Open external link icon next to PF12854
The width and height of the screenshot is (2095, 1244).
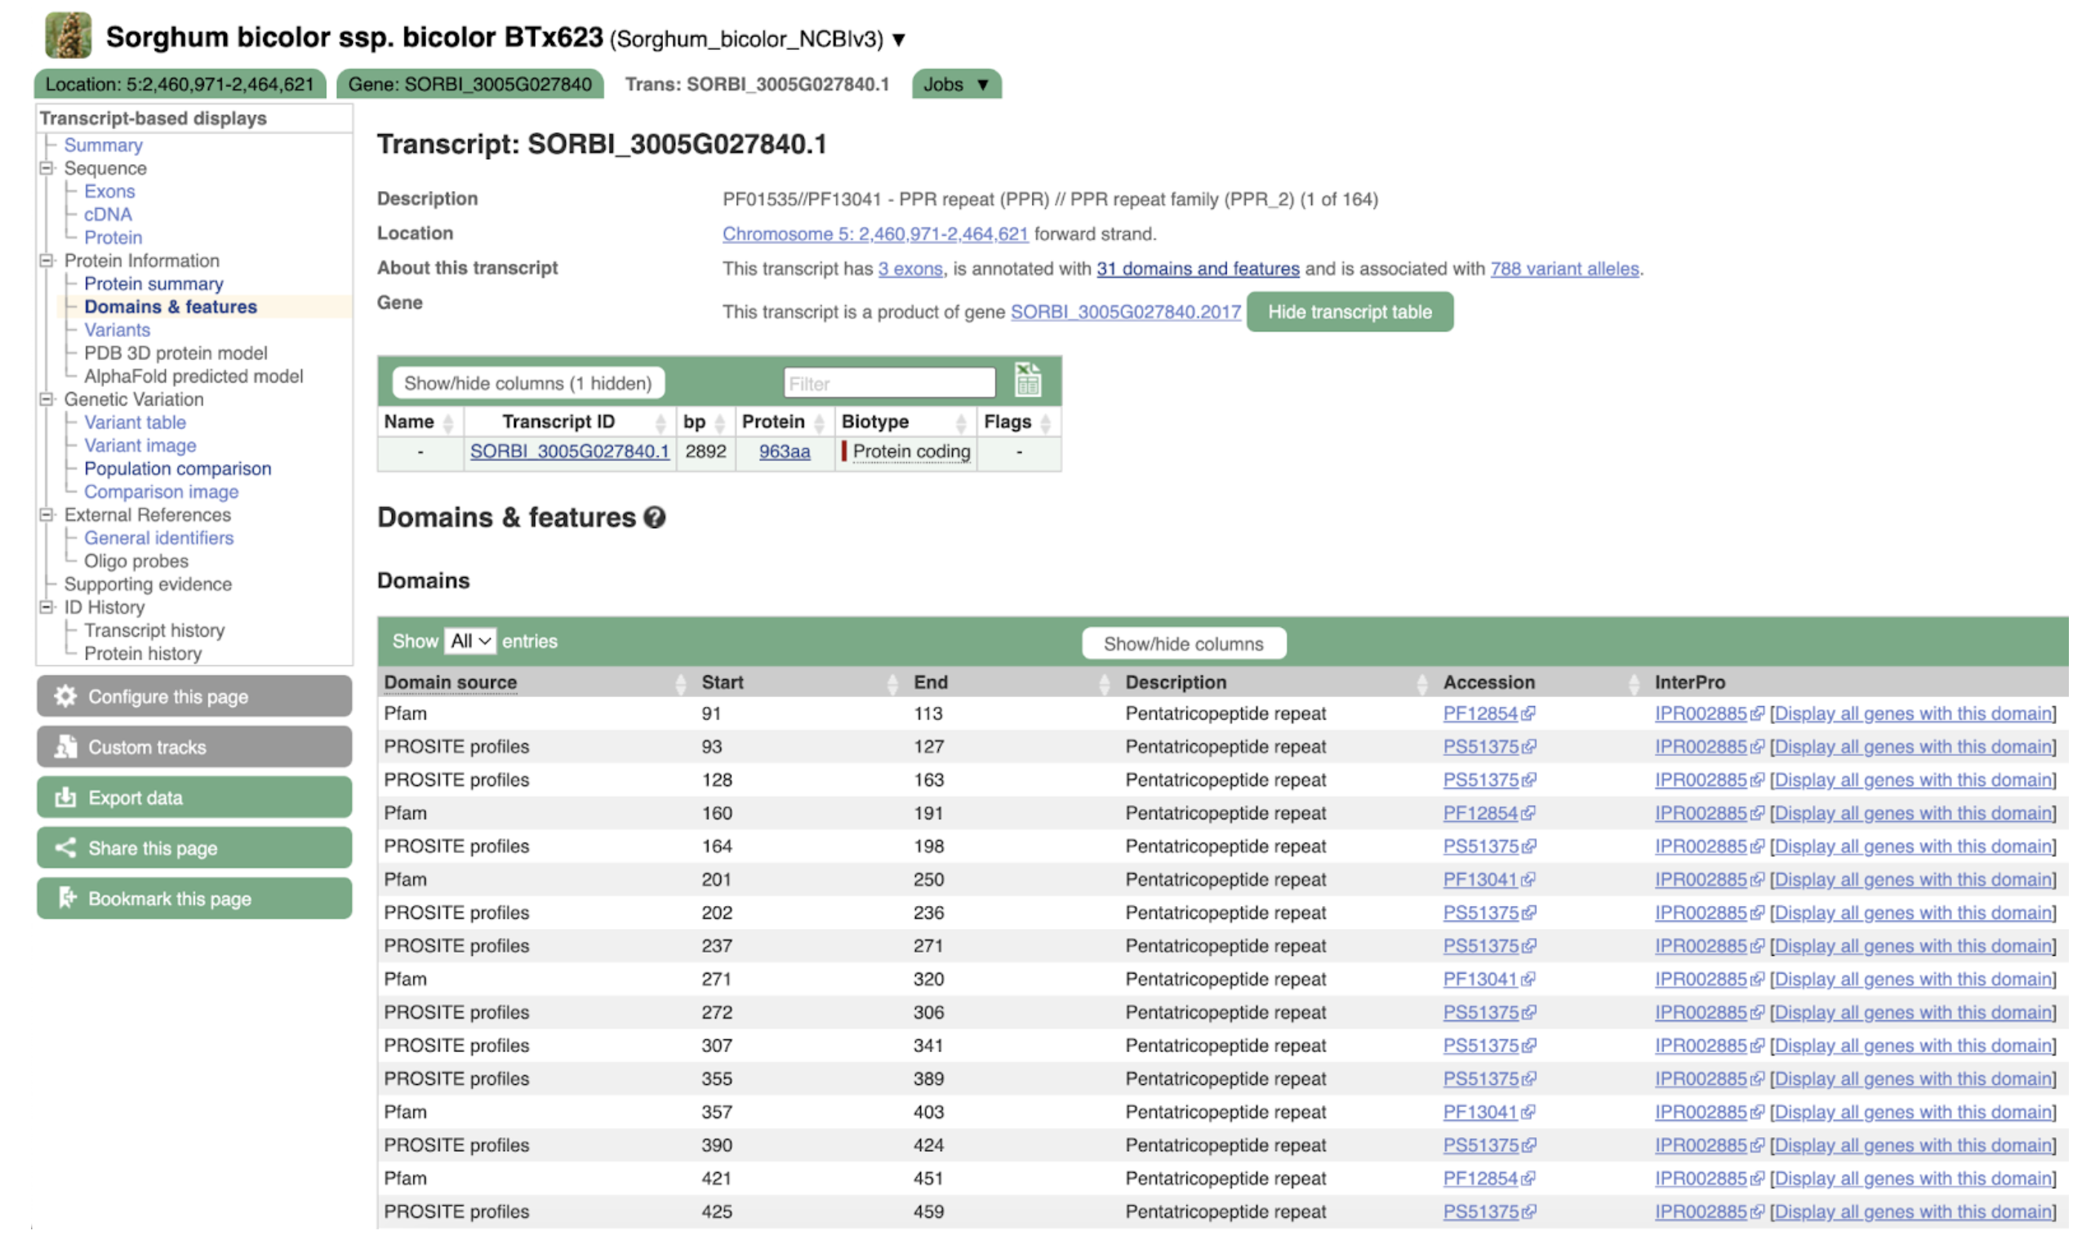[x=1528, y=713]
